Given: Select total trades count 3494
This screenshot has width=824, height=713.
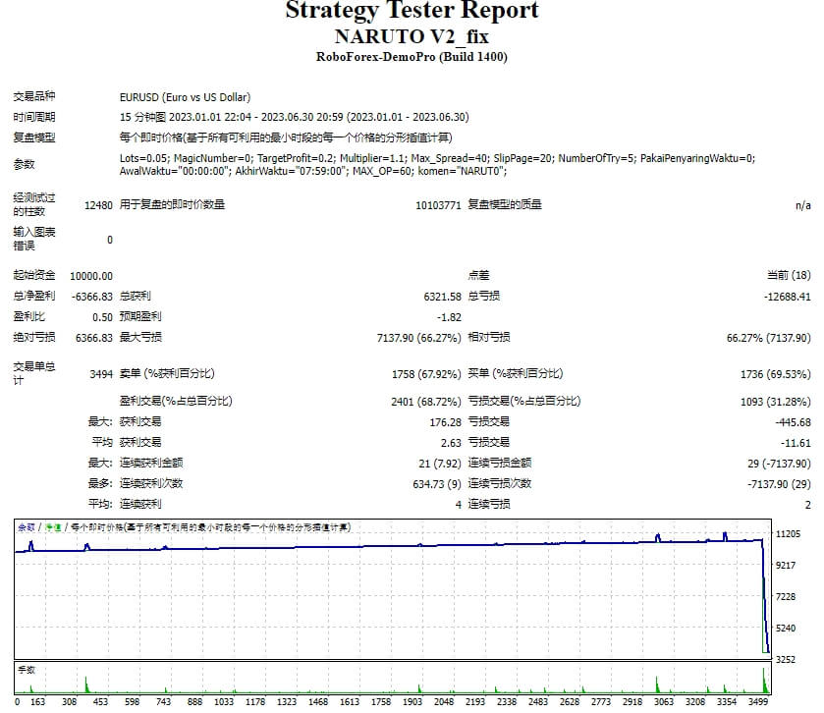Looking at the screenshot, I should [101, 374].
